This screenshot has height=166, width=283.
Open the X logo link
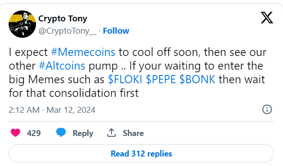[267, 17]
